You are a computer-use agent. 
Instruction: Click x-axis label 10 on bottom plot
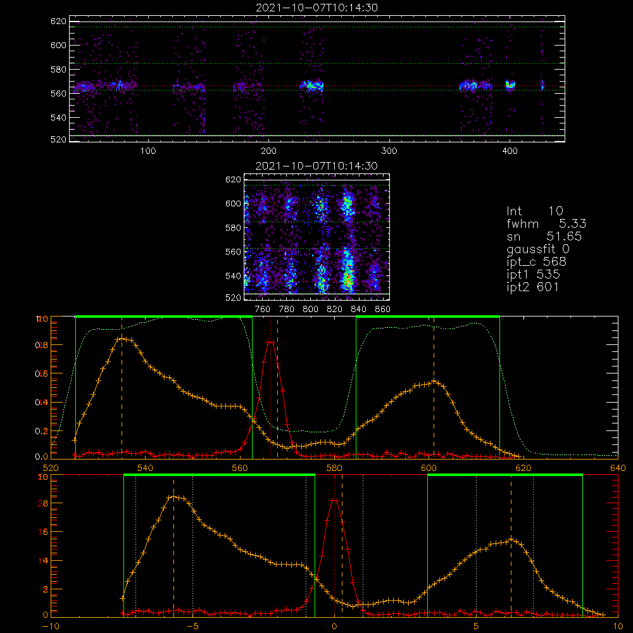coord(618,627)
